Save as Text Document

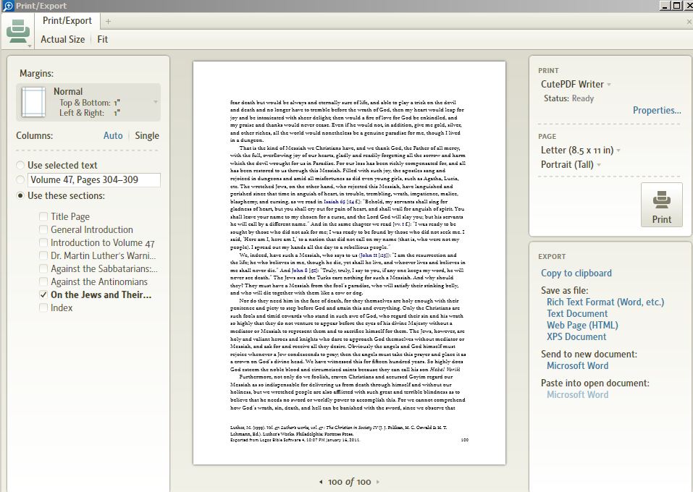[576, 313]
